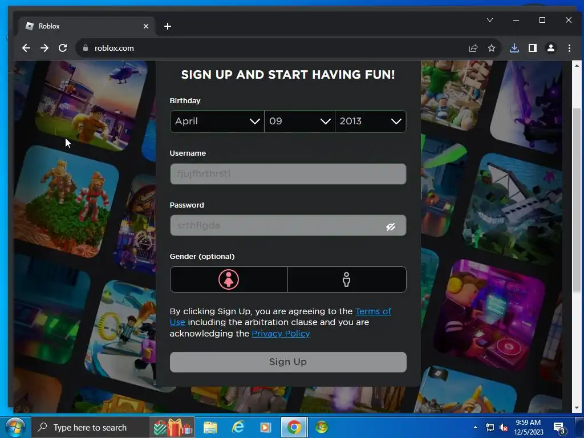Click the Sign Up button
The image size is (584, 438).
pyautogui.click(x=288, y=362)
